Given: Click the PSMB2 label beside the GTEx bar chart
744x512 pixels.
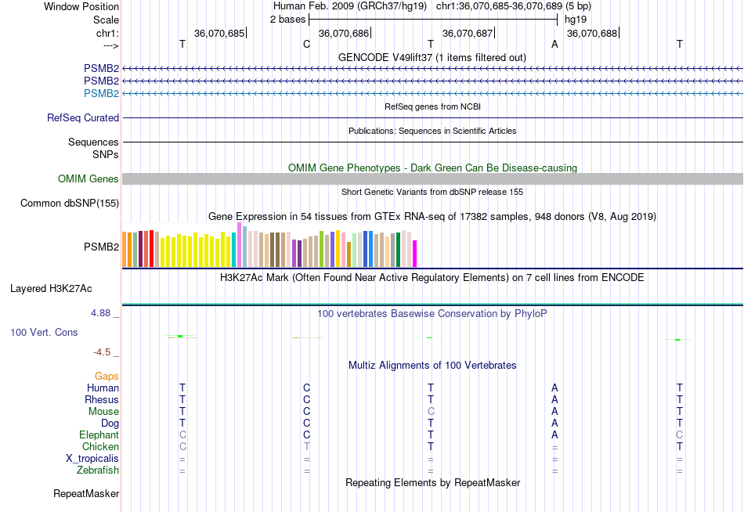Looking at the screenshot, I should [x=101, y=247].
